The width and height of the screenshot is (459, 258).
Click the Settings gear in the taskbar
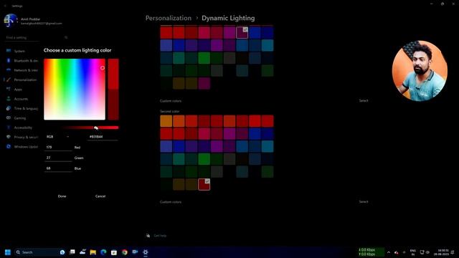[x=146, y=252]
